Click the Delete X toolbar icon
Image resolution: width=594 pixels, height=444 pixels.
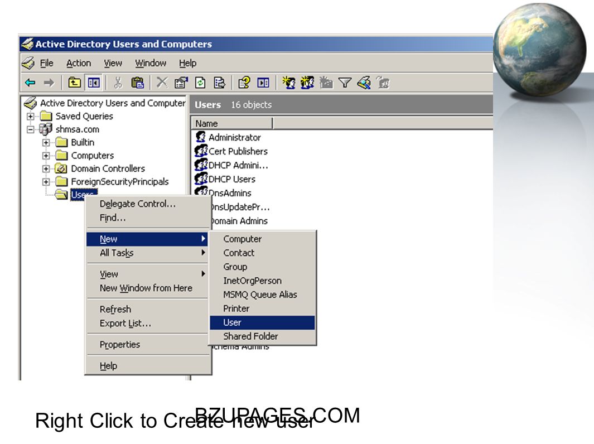pyautogui.click(x=162, y=82)
